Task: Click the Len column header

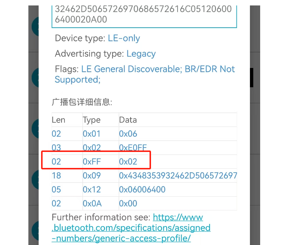Action: point(59,120)
